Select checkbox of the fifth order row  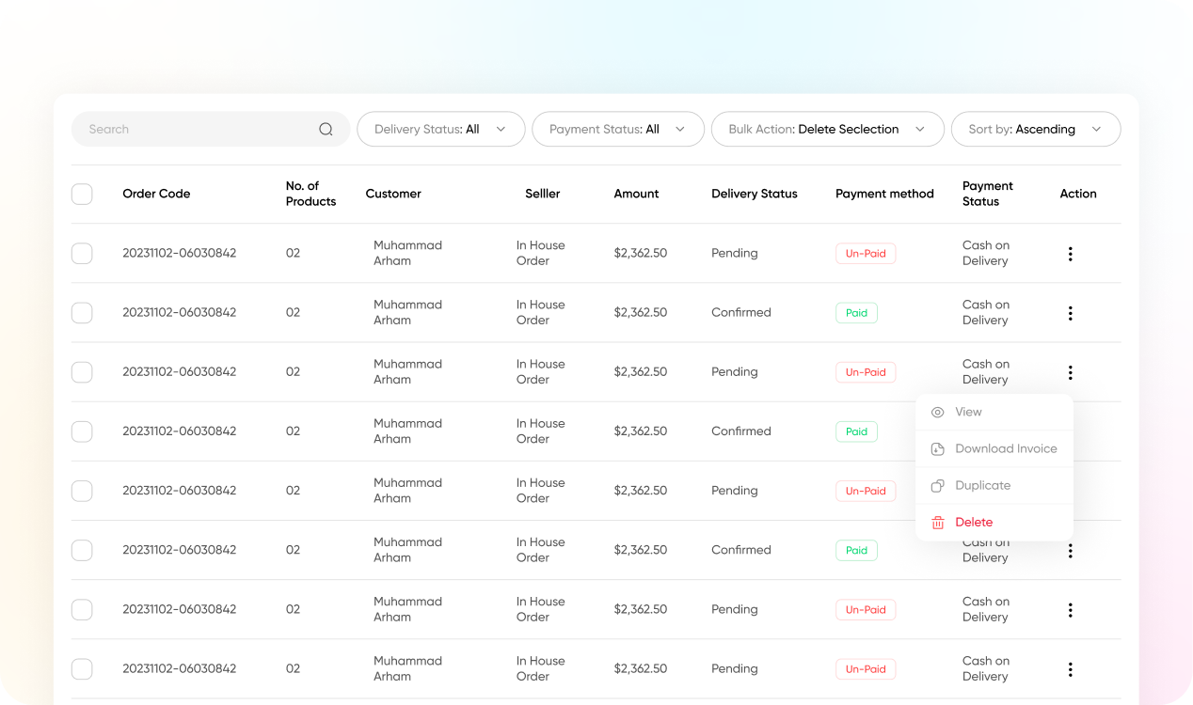pos(82,490)
